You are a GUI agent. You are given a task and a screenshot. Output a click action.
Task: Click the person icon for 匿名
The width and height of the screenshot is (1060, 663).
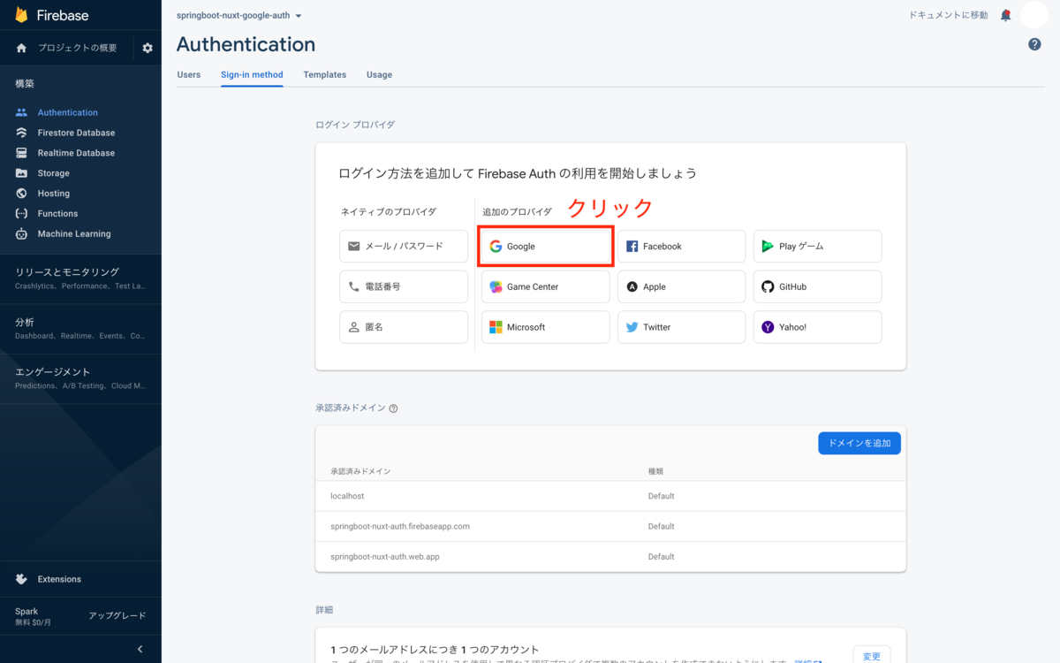pos(354,327)
